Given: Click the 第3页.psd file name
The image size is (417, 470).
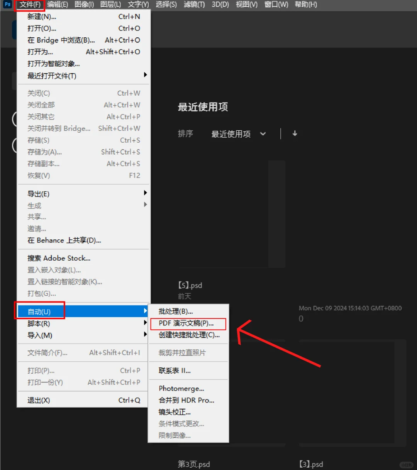Looking at the screenshot, I should tap(194, 464).
